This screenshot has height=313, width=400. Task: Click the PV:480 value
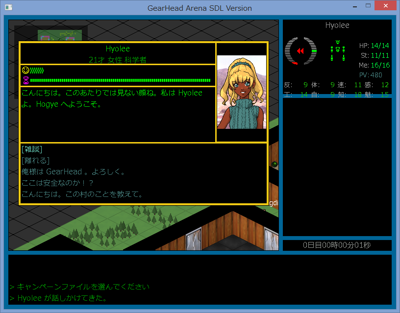pos(371,75)
